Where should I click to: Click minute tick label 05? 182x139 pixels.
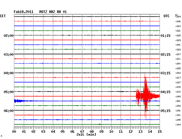62,132
